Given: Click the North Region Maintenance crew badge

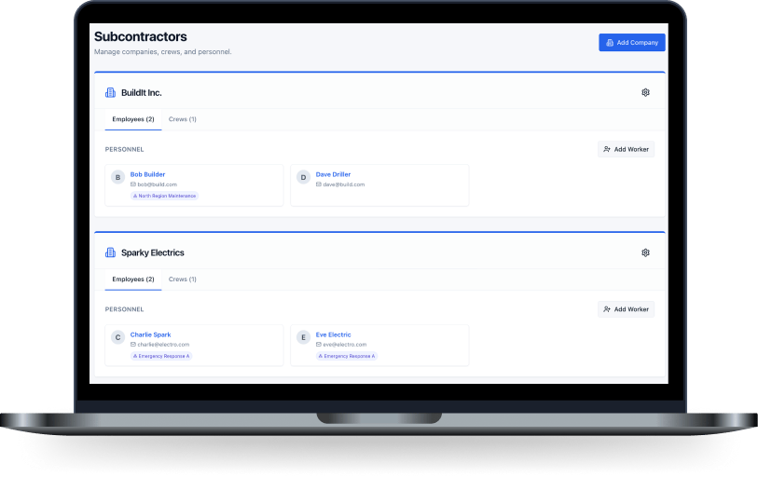Looking at the screenshot, I should 164,196.
